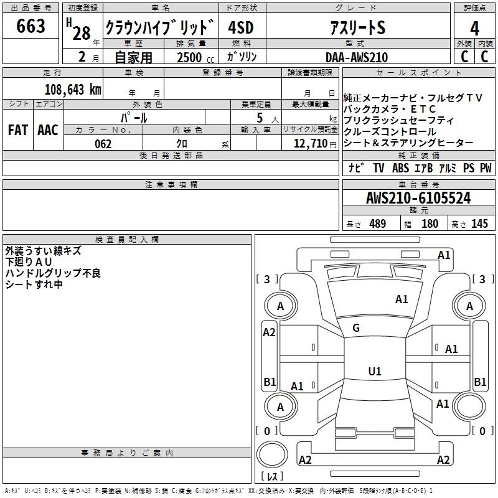Image resolution: width=498 pixels, height=498 pixels.
Task: Click the 検査員記入欄 header
Action: click(x=127, y=240)
